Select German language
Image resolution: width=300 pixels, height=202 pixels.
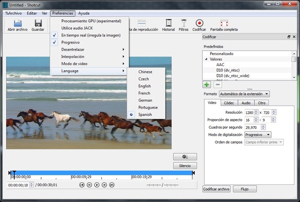[x=146, y=100]
